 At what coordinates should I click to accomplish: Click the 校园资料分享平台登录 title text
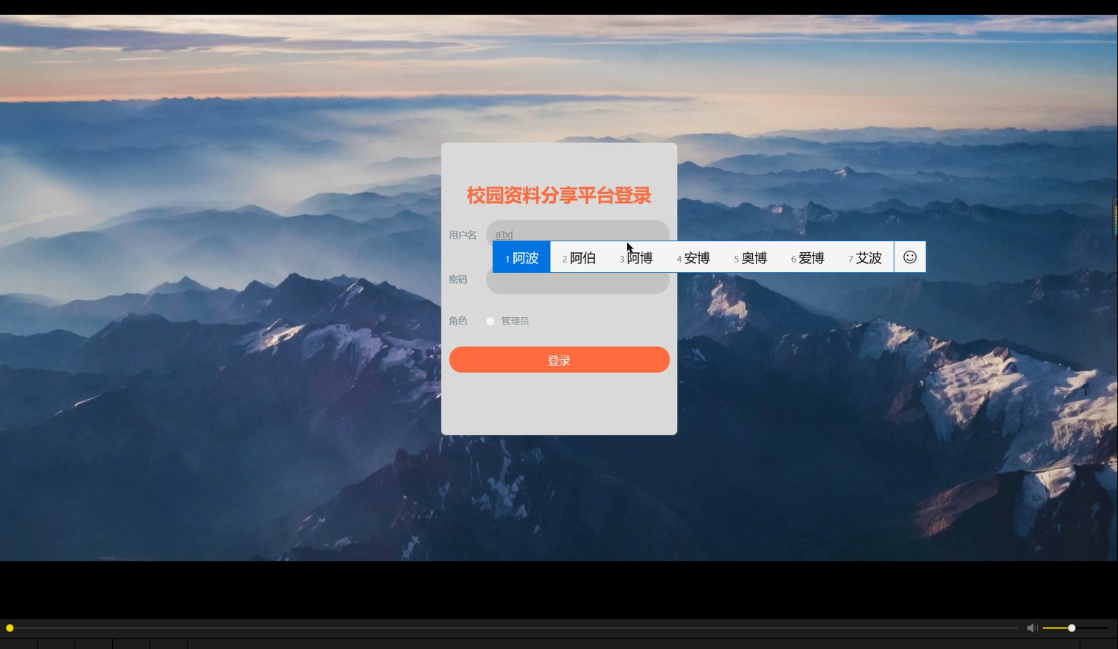pos(559,195)
